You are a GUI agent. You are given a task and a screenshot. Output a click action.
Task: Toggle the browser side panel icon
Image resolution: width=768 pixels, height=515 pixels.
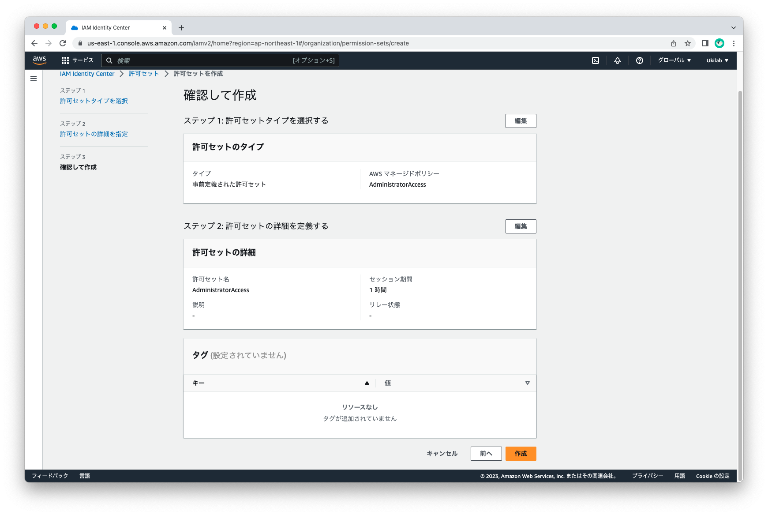(705, 43)
